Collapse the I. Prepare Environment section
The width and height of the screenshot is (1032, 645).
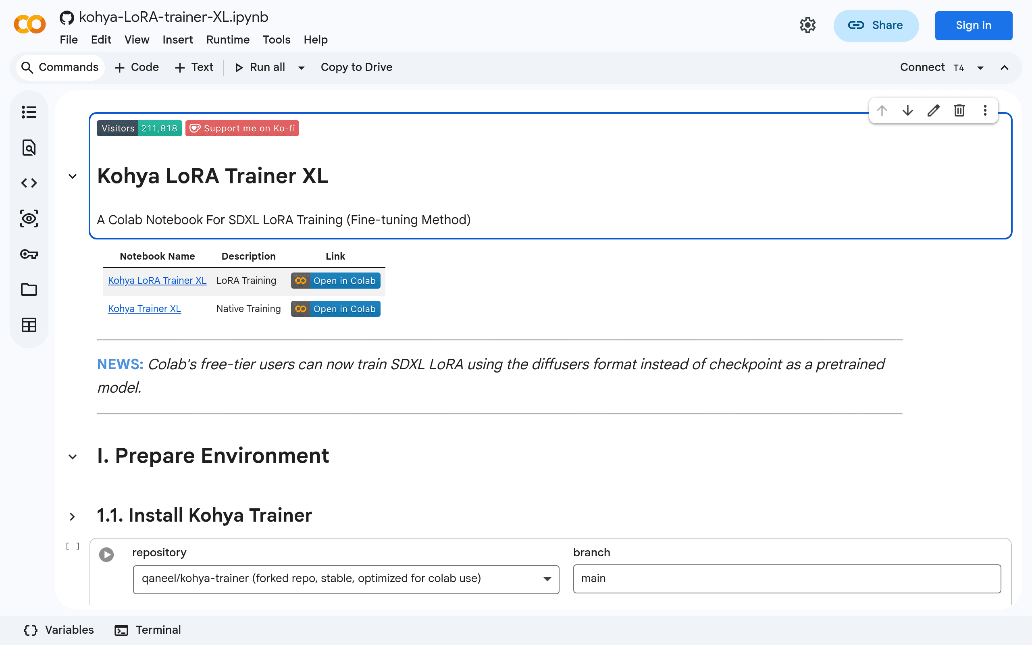click(x=73, y=457)
